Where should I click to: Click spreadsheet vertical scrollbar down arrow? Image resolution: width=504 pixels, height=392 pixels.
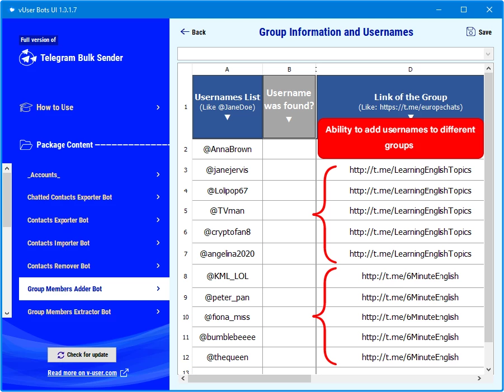(x=488, y=370)
